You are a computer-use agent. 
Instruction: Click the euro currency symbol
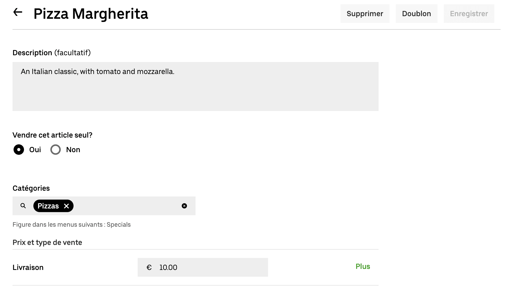tap(149, 267)
